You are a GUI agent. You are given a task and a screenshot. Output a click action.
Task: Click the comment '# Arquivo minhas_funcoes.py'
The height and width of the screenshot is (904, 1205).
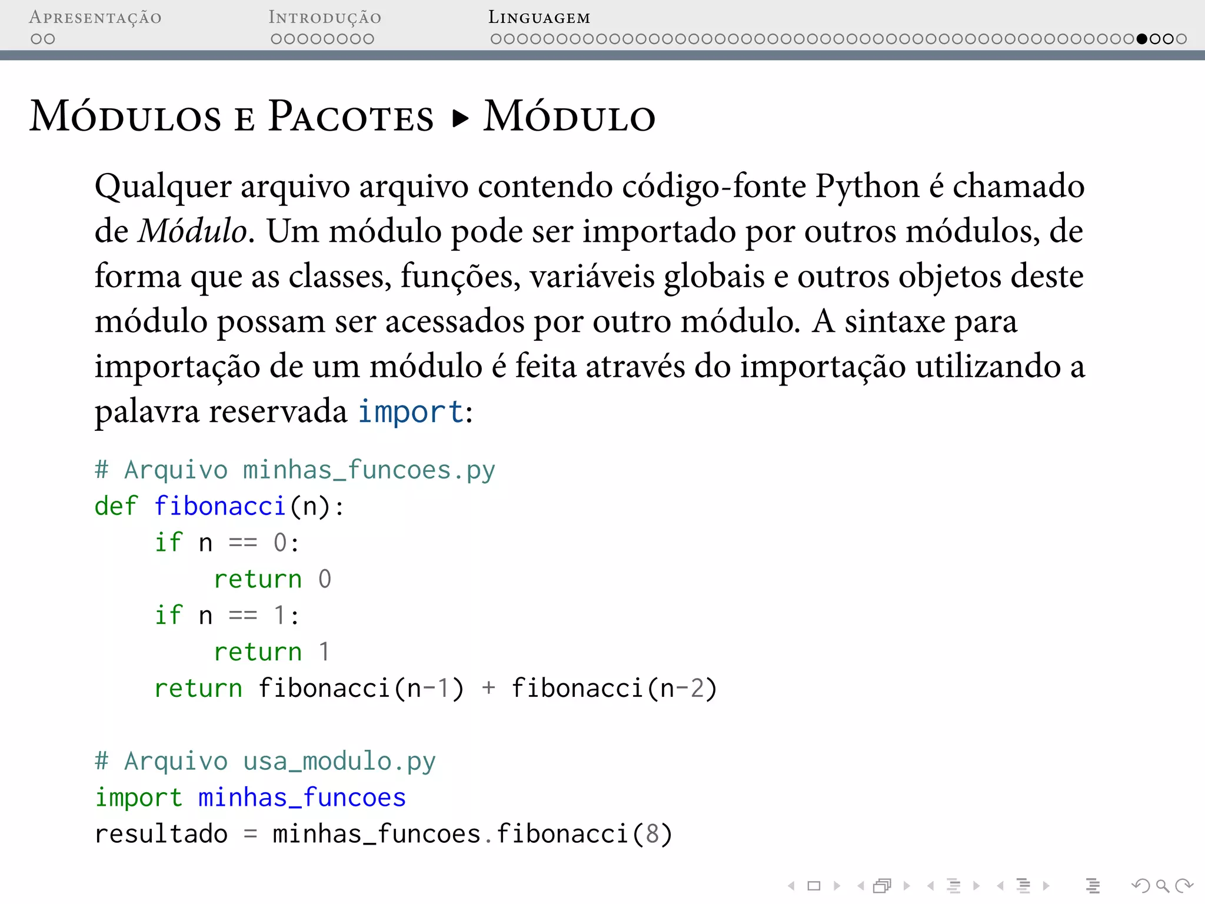coord(295,471)
